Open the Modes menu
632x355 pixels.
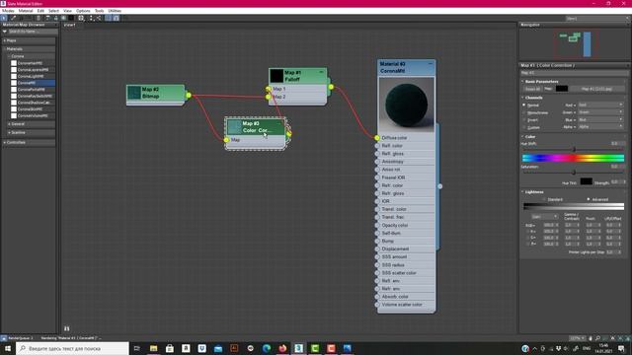(x=8, y=11)
